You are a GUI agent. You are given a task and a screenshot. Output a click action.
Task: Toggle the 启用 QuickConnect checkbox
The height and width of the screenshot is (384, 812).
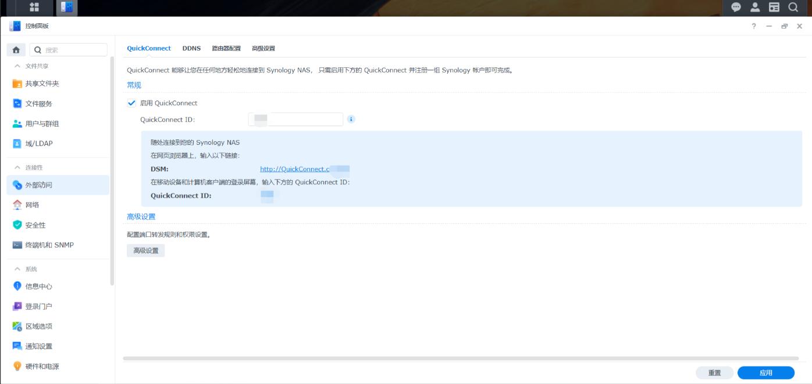point(131,103)
